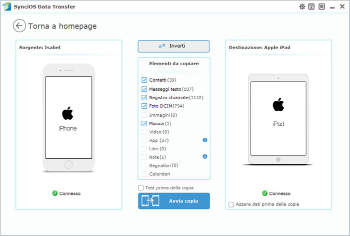
Task: Uncheck the Contatti (39) checkbox
Action: 144,80
